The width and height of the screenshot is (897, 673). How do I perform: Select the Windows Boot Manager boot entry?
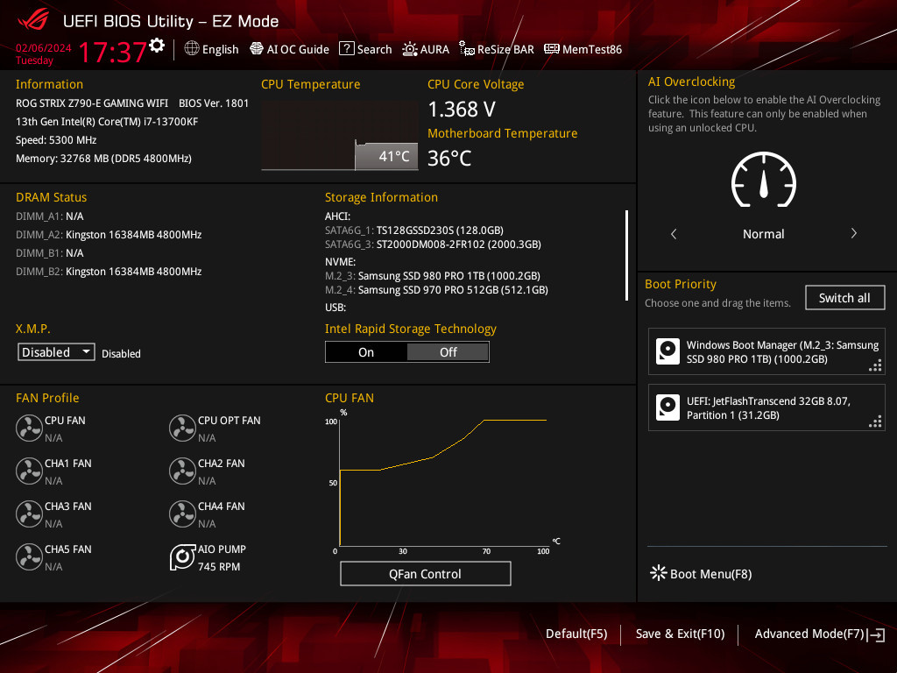point(766,352)
